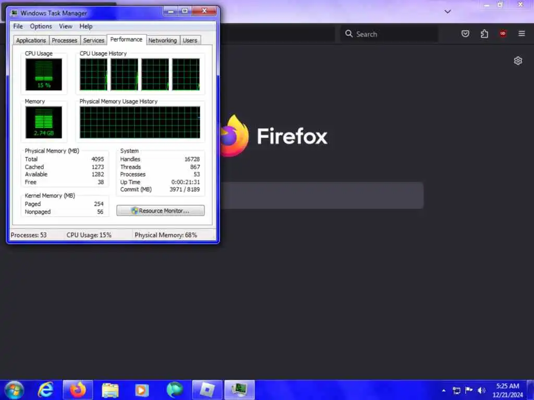This screenshot has width=534, height=400.
Task: Open the Task Manager File menu
Action: [x=18, y=26]
